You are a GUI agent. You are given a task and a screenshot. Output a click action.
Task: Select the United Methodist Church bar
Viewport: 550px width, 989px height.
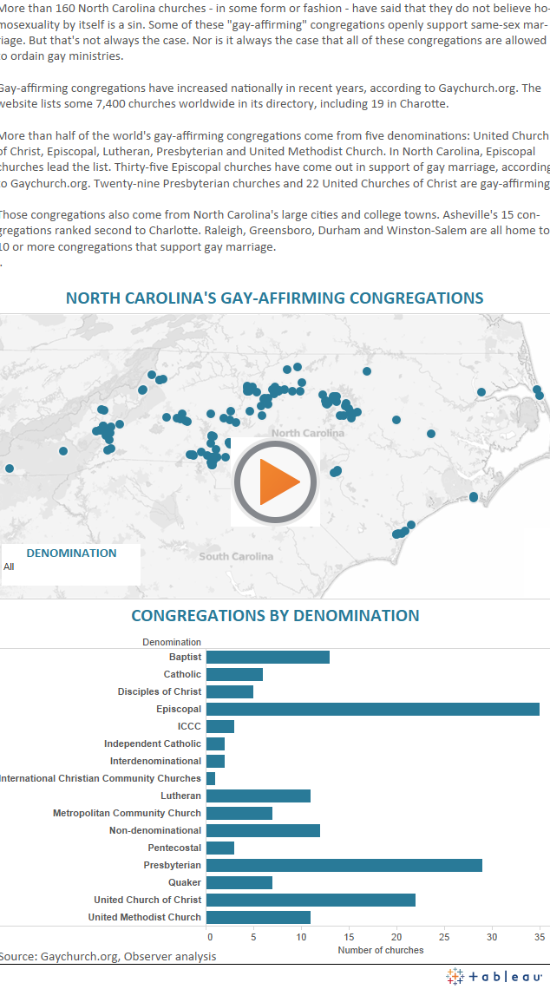pyautogui.click(x=258, y=917)
